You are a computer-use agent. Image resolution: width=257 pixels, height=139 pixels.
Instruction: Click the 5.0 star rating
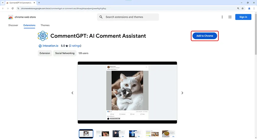coord(64,46)
